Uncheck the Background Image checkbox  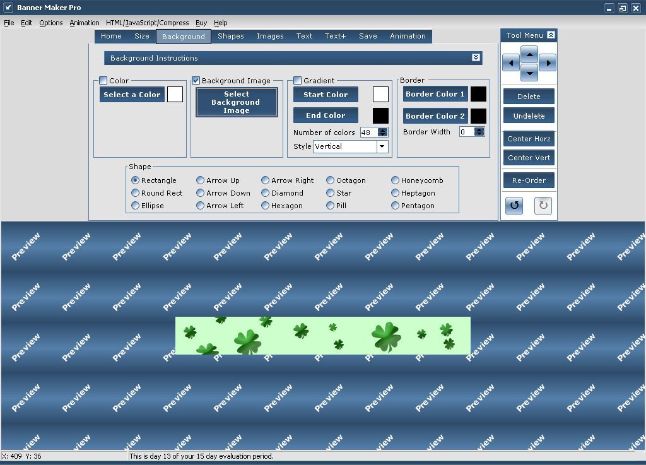pos(196,81)
